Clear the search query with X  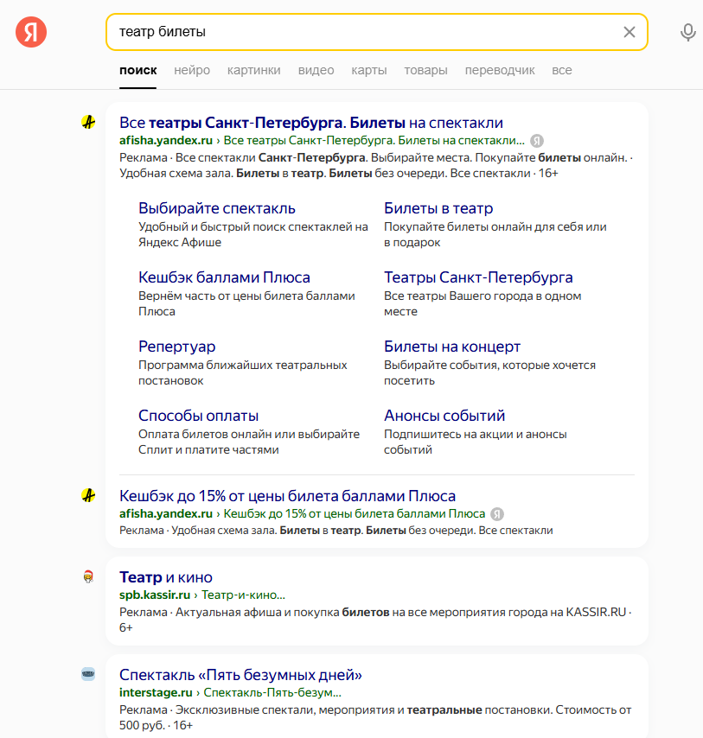tap(630, 32)
